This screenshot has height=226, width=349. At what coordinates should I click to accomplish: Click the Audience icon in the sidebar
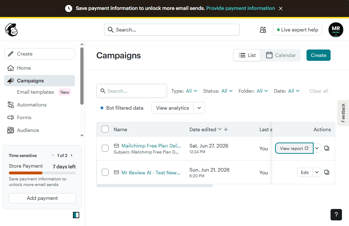click(11, 130)
